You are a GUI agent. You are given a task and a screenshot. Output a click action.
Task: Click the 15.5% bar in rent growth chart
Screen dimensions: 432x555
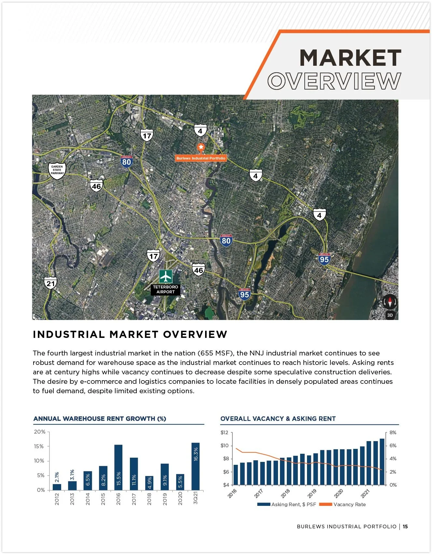118,467
